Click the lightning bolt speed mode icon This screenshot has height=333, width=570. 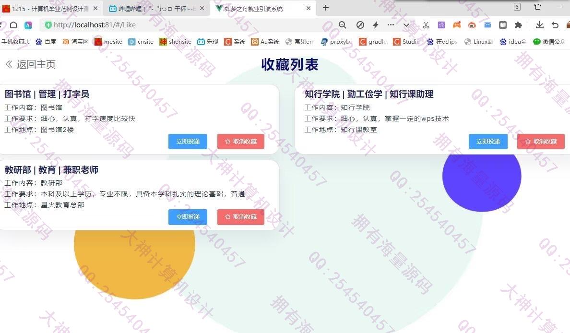click(x=376, y=25)
